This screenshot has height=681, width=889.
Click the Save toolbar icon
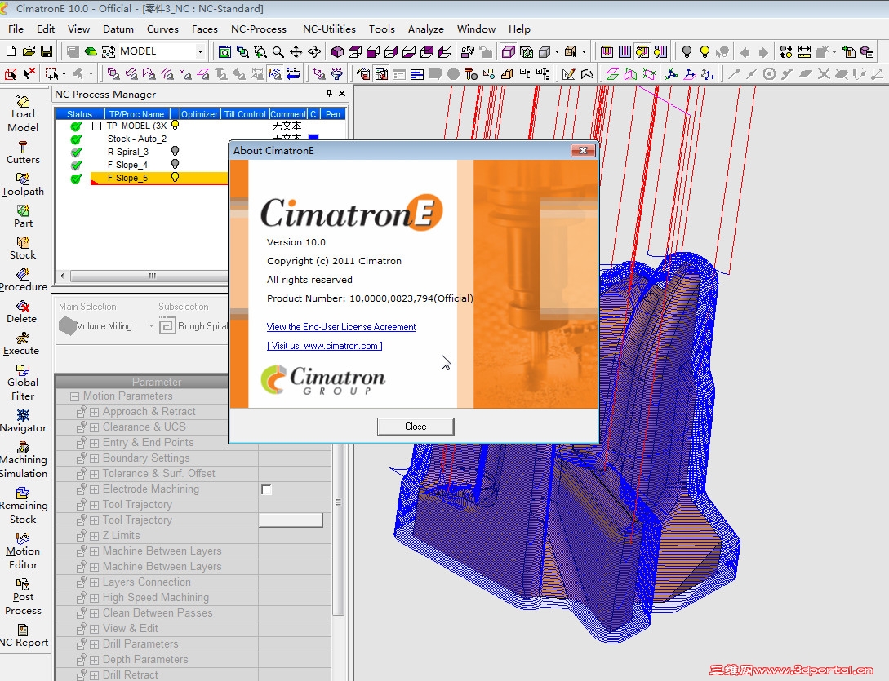47,51
